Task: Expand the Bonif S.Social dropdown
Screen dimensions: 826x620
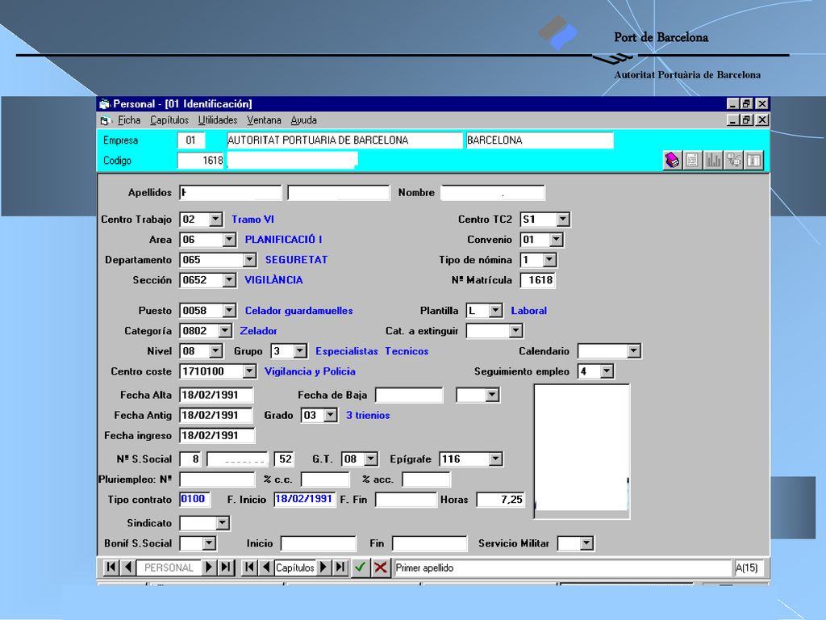Action: click(209, 543)
